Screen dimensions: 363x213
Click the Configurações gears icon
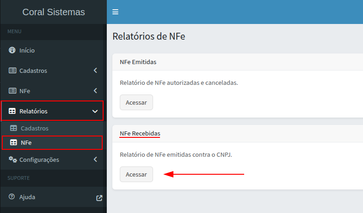tap(12, 160)
